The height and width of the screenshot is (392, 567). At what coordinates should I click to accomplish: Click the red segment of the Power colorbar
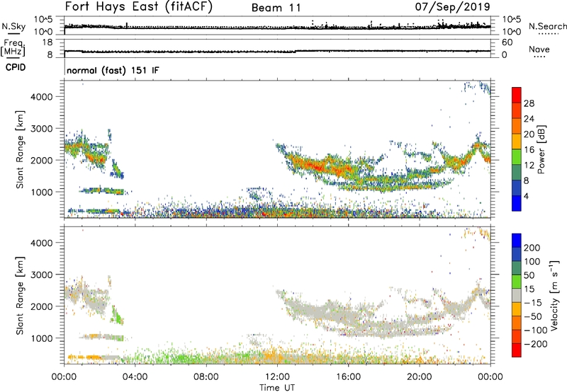(517, 95)
